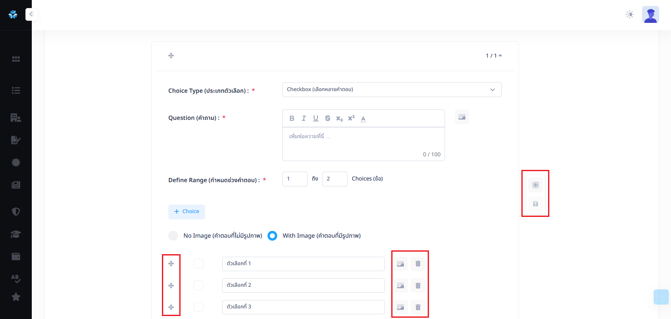This screenshot has height=319, width=671.
Task: Click the question image upload icon
Action: click(462, 117)
